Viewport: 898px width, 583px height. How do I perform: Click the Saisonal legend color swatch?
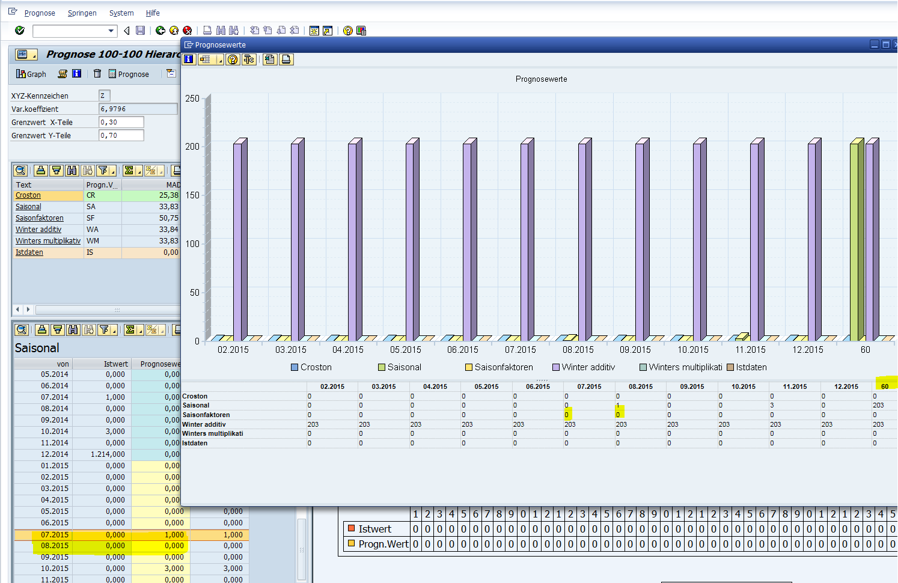click(x=381, y=367)
